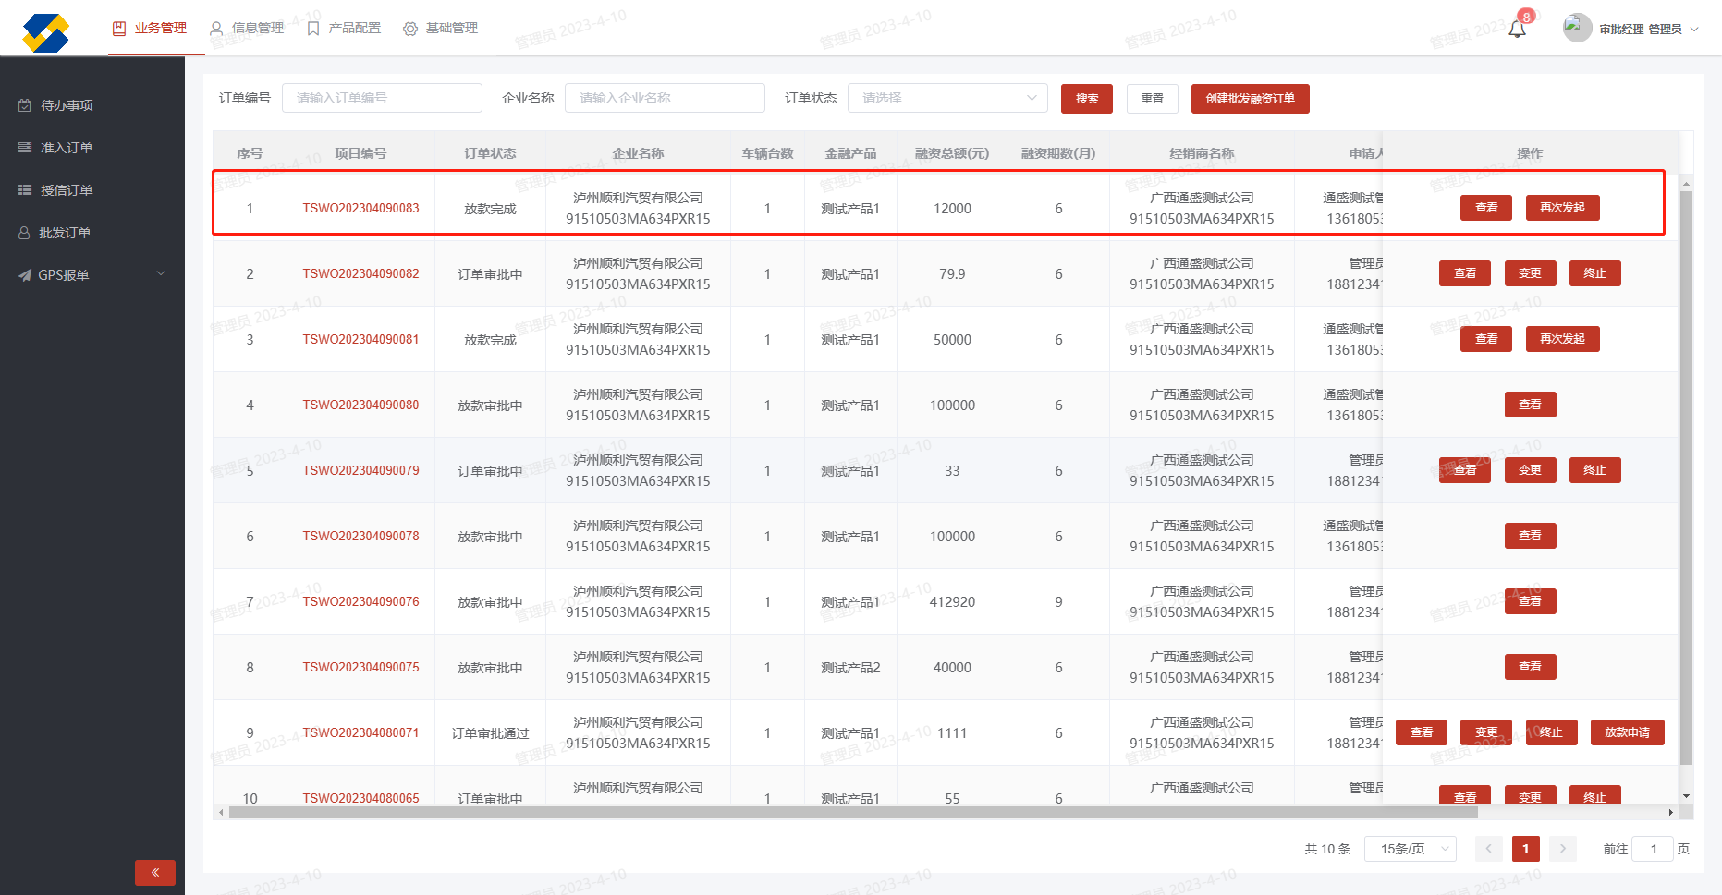Click the notification bell icon
Screen dimensions: 1722x895
pos(1517,30)
